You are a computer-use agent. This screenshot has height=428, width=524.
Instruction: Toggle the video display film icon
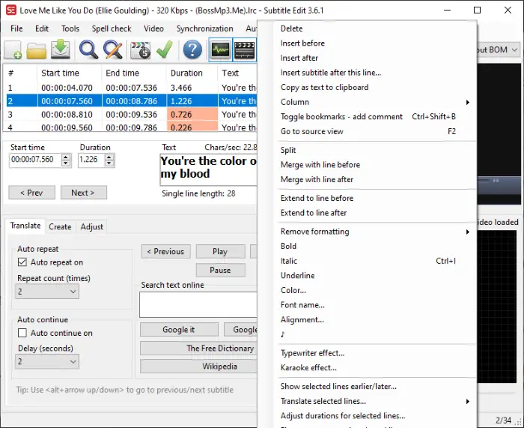pos(245,50)
